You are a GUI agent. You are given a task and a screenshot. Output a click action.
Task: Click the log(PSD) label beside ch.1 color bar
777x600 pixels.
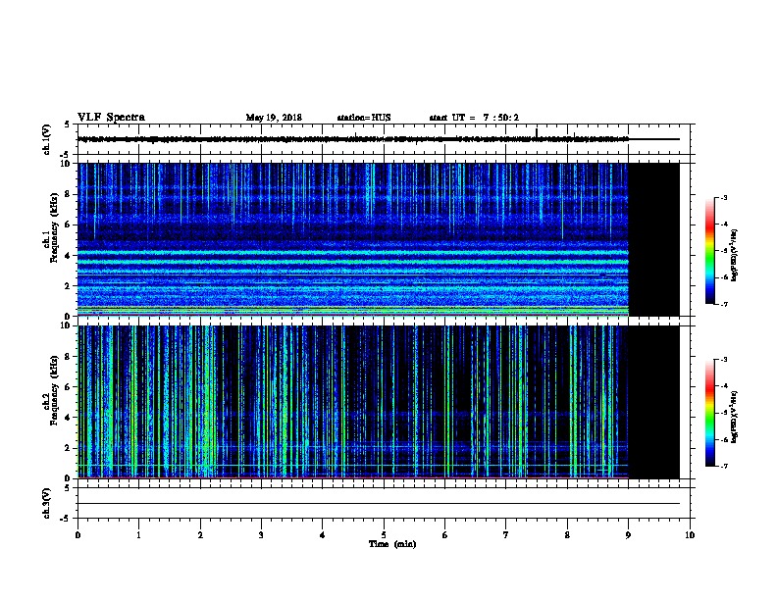[734, 255]
